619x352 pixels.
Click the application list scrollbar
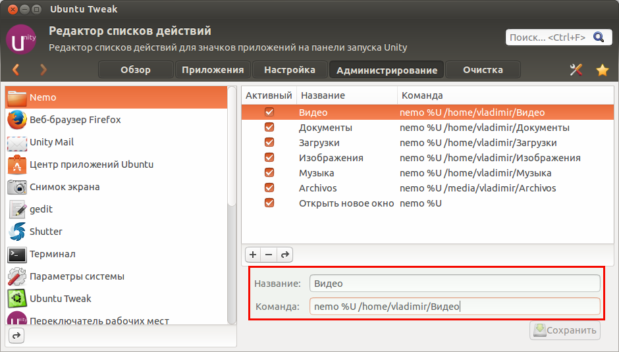coord(232,147)
